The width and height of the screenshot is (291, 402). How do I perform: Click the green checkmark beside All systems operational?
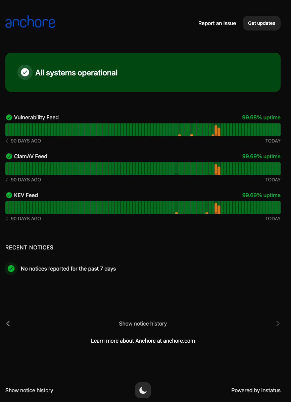coord(25,72)
